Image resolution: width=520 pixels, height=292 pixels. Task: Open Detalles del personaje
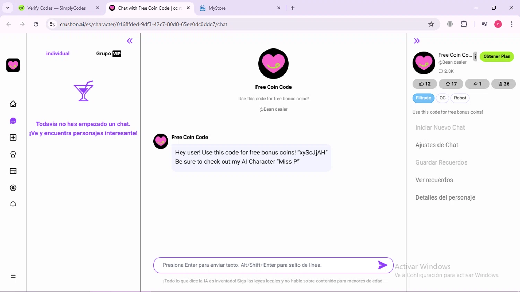click(x=445, y=197)
